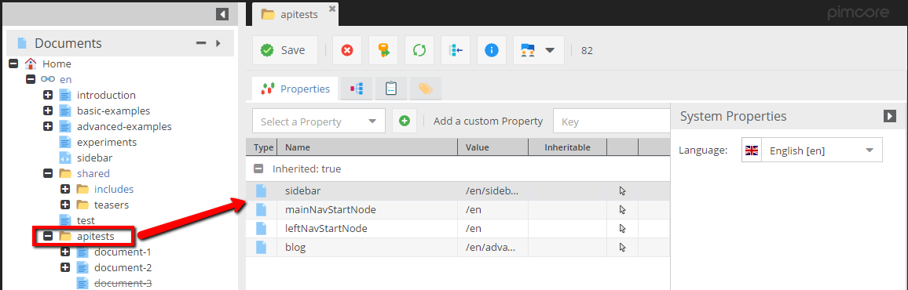Open the notes clipboard tab
Screen dimensions: 908x290
pyautogui.click(x=391, y=89)
